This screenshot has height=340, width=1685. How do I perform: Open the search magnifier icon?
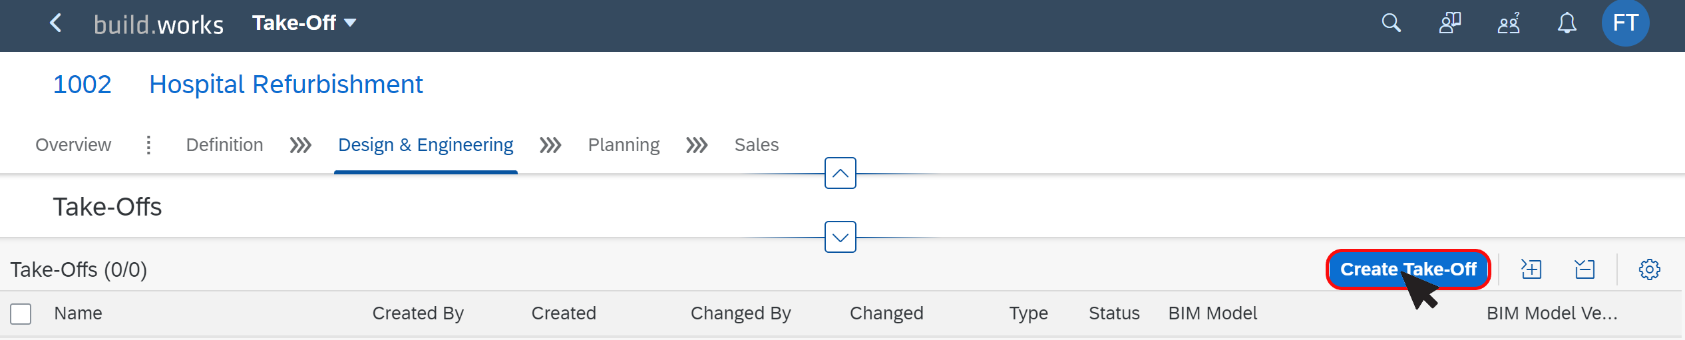[1391, 23]
